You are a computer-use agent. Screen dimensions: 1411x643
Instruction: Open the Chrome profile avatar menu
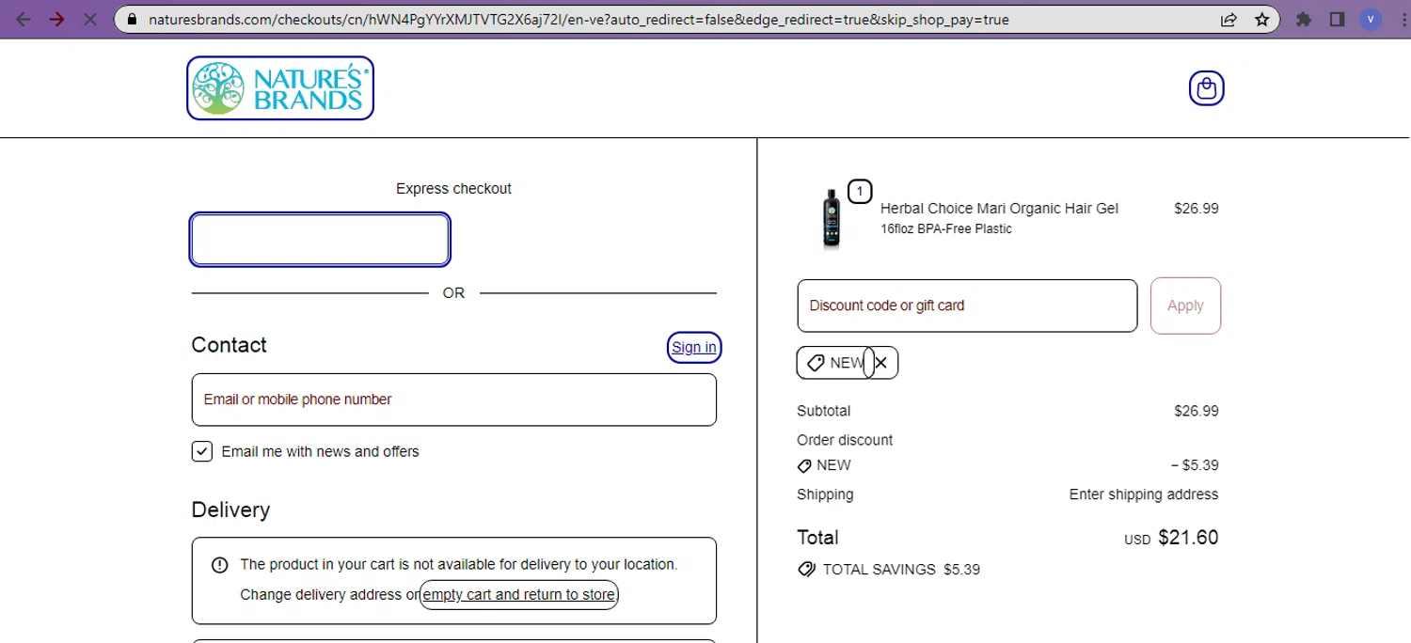(x=1371, y=19)
